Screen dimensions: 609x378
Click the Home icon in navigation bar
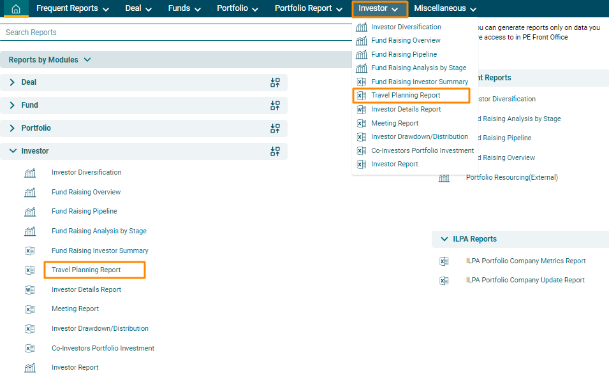coord(16,9)
